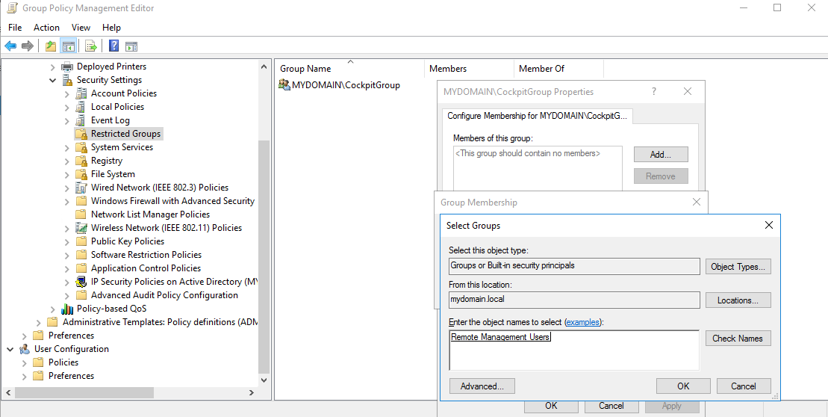The height and width of the screenshot is (417, 828).
Task: Toggle Show/Hide Action Pane toolbar icon
Action: [131, 46]
